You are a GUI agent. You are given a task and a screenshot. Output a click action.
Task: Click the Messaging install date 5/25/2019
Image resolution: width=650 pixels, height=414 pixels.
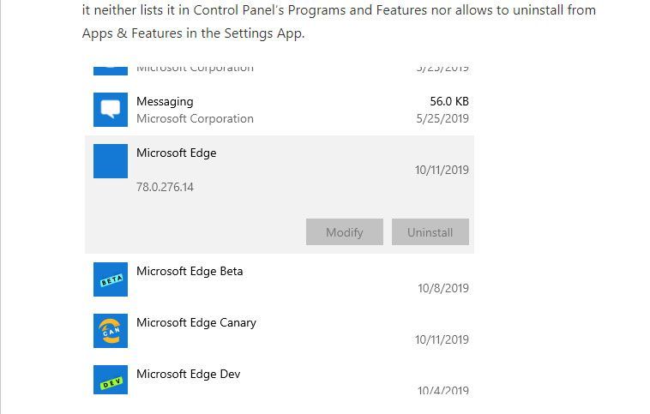[442, 118]
